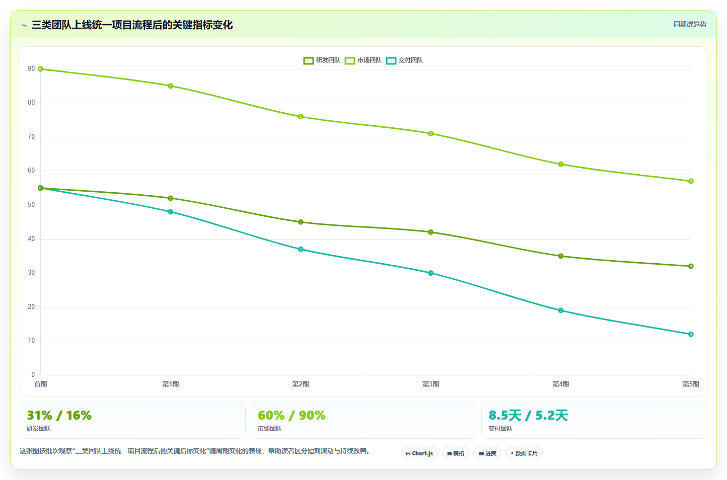Click the 第5期 x-axis label
This screenshot has width=727, height=480.
click(x=691, y=384)
